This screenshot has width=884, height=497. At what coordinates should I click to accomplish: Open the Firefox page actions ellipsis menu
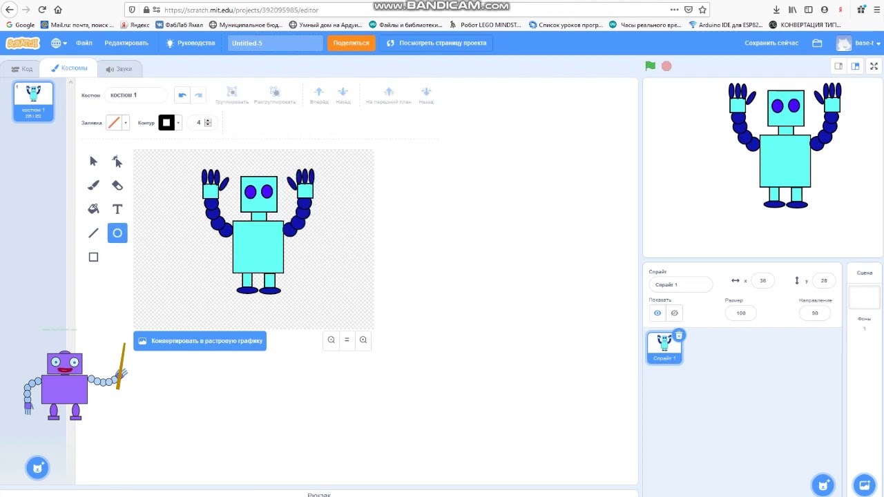pos(674,10)
